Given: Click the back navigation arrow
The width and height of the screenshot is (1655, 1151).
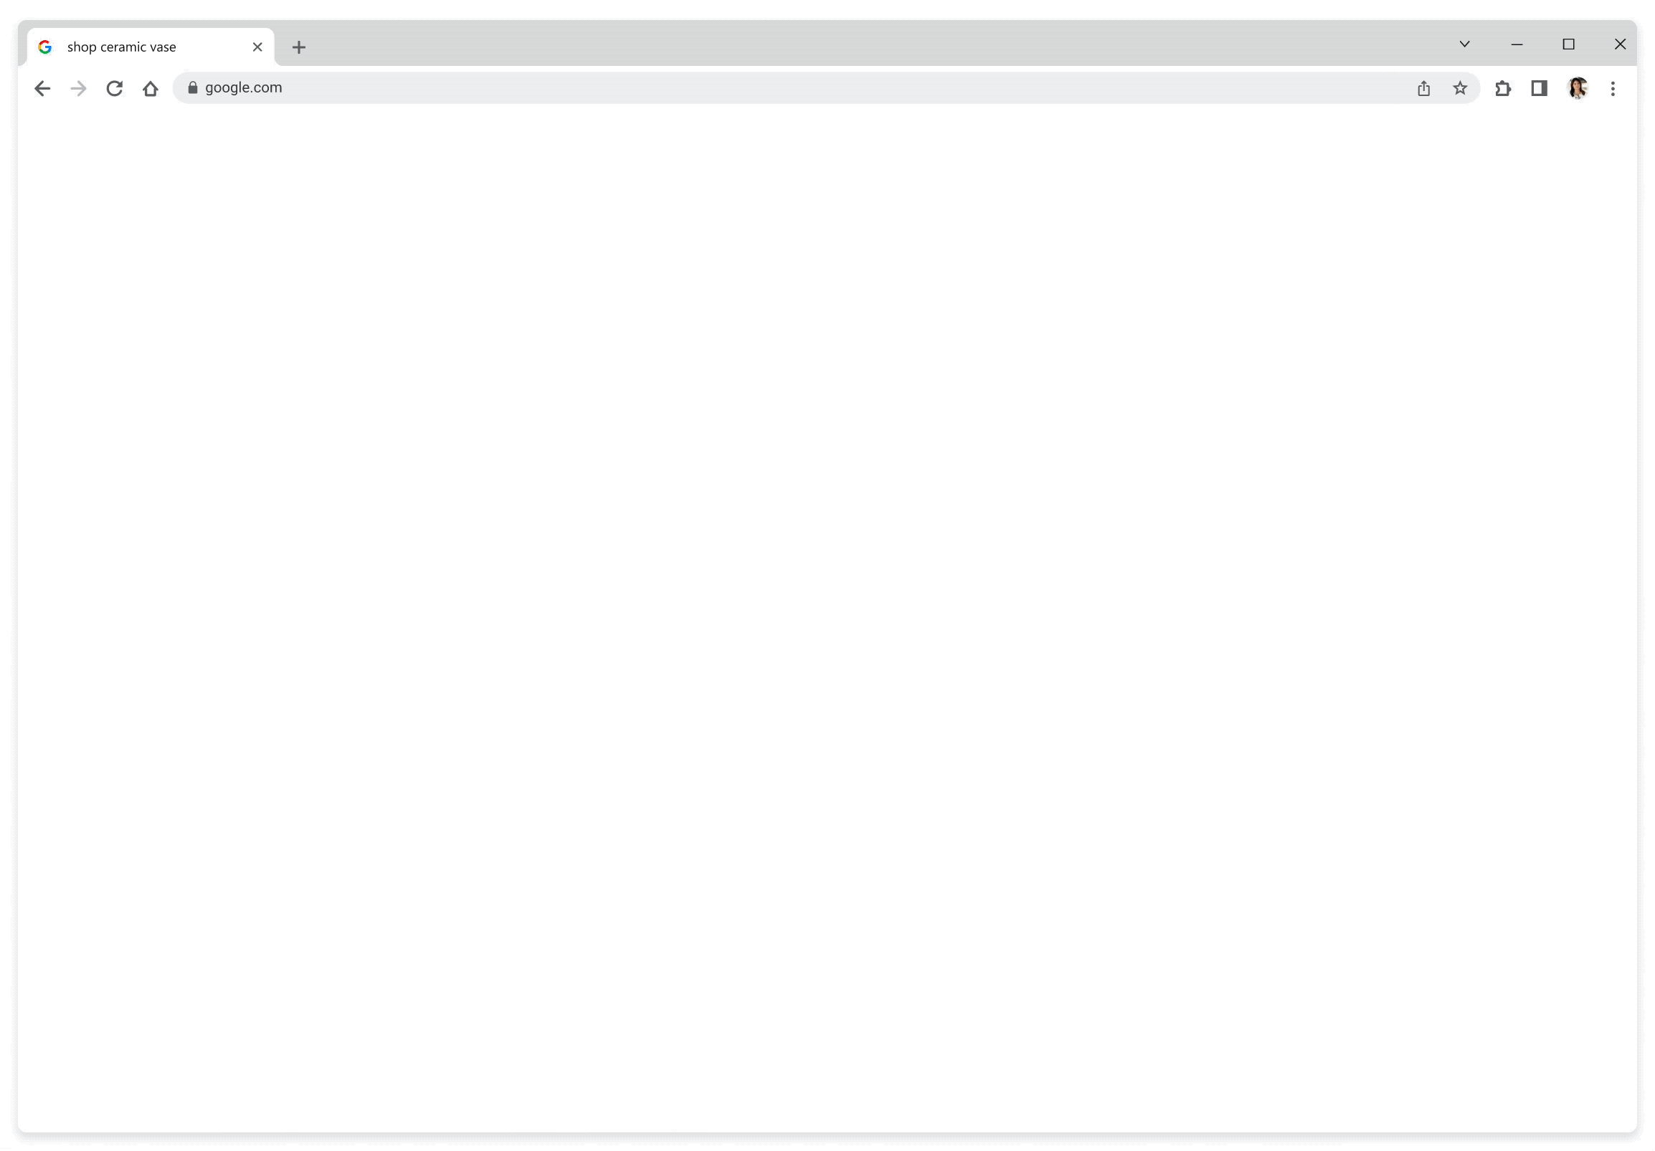Looking at the screenshot, I should 42,88.
